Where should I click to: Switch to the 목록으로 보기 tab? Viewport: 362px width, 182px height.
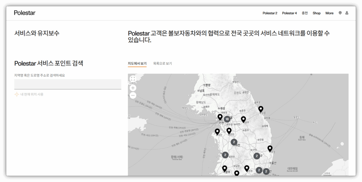163,63
